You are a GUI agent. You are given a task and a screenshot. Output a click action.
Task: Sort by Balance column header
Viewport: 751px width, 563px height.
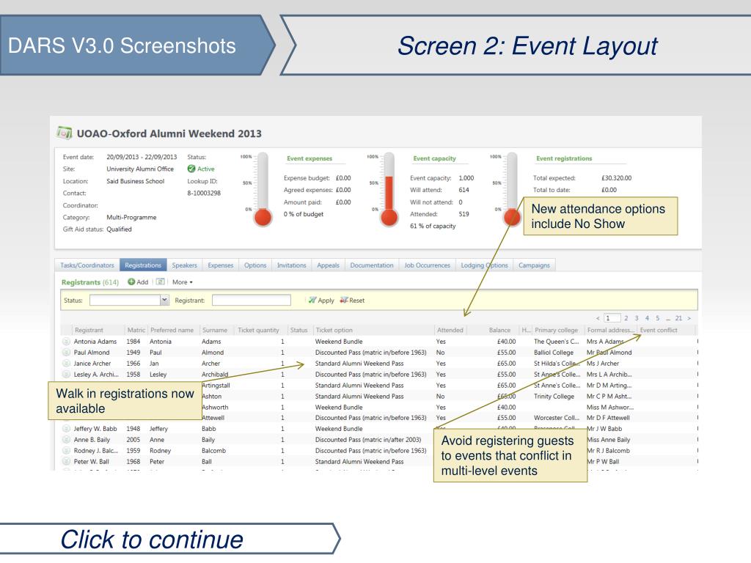point(499,331)
